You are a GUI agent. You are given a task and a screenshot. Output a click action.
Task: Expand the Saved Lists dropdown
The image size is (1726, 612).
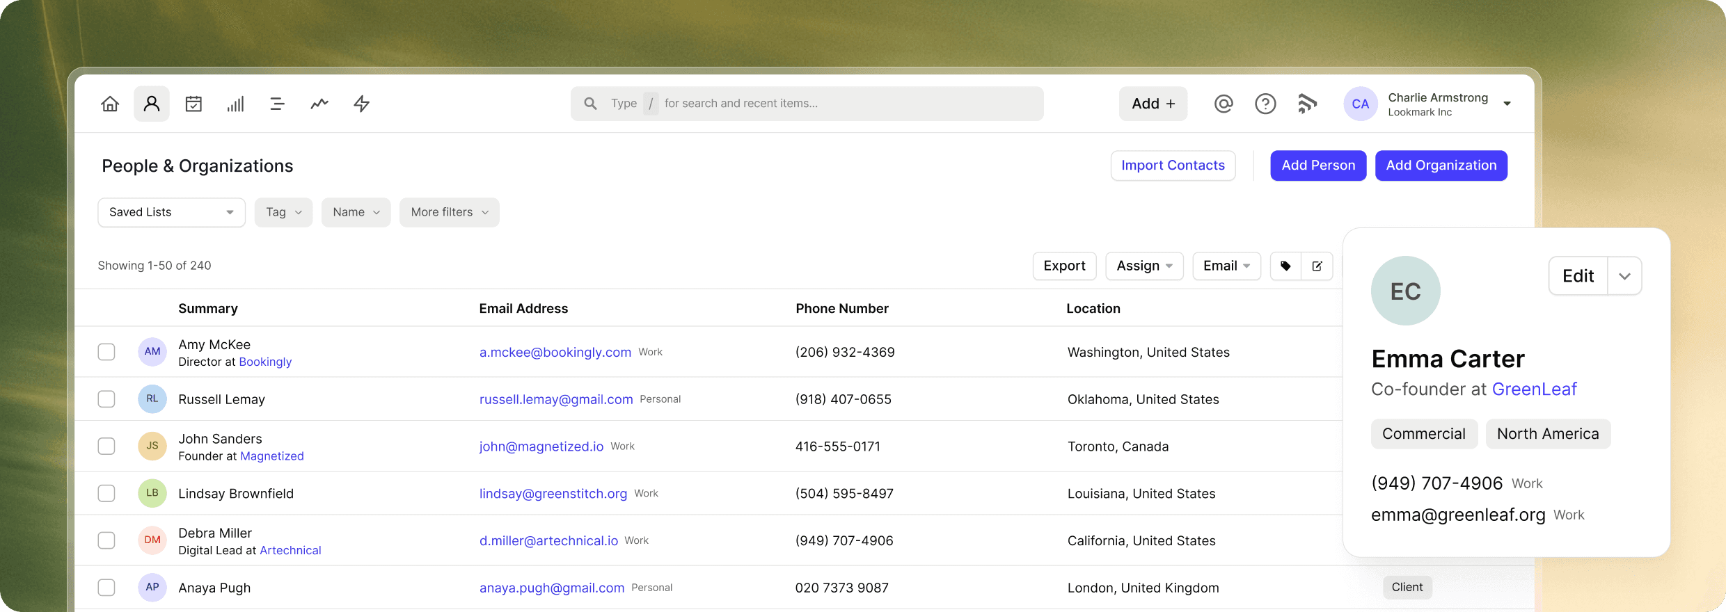[171, 212]
